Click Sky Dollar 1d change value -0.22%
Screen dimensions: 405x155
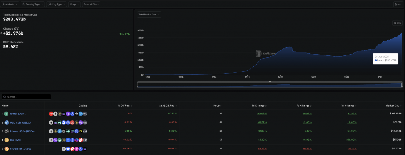point(262,149)
